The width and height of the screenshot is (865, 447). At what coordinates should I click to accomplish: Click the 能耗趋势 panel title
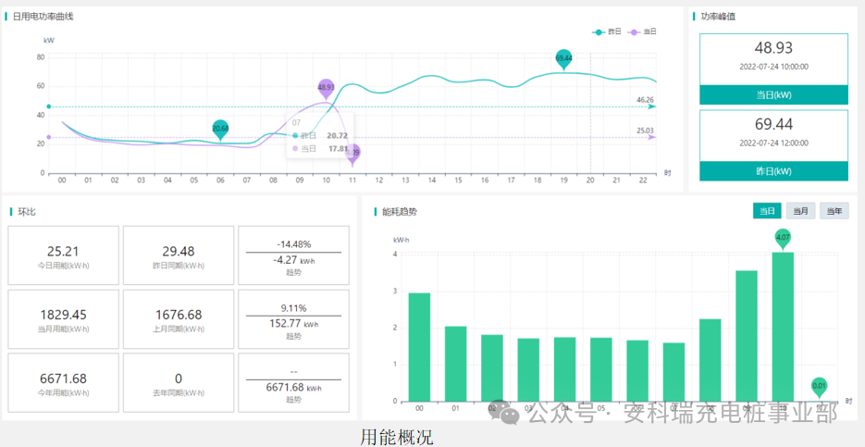(400, 212)
